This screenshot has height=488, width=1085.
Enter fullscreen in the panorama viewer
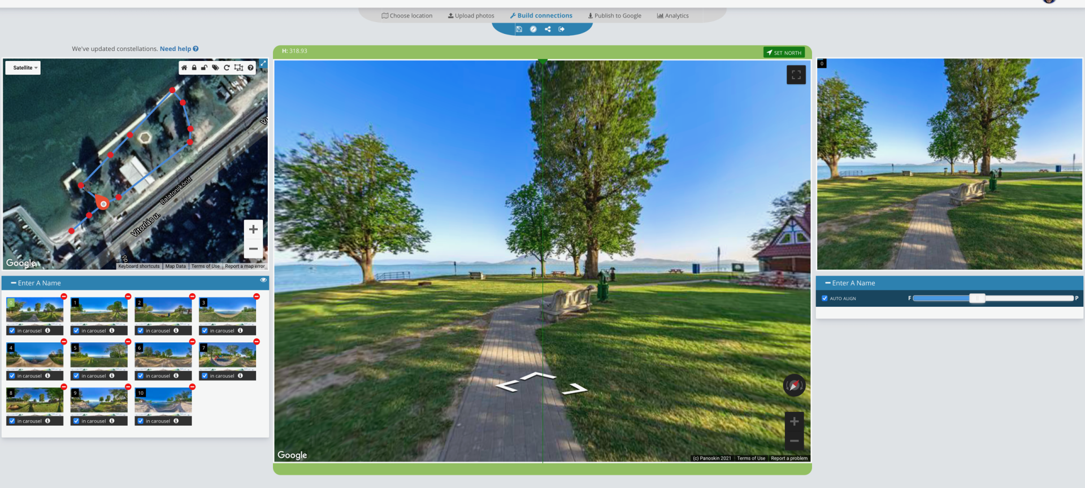[796, 75]
